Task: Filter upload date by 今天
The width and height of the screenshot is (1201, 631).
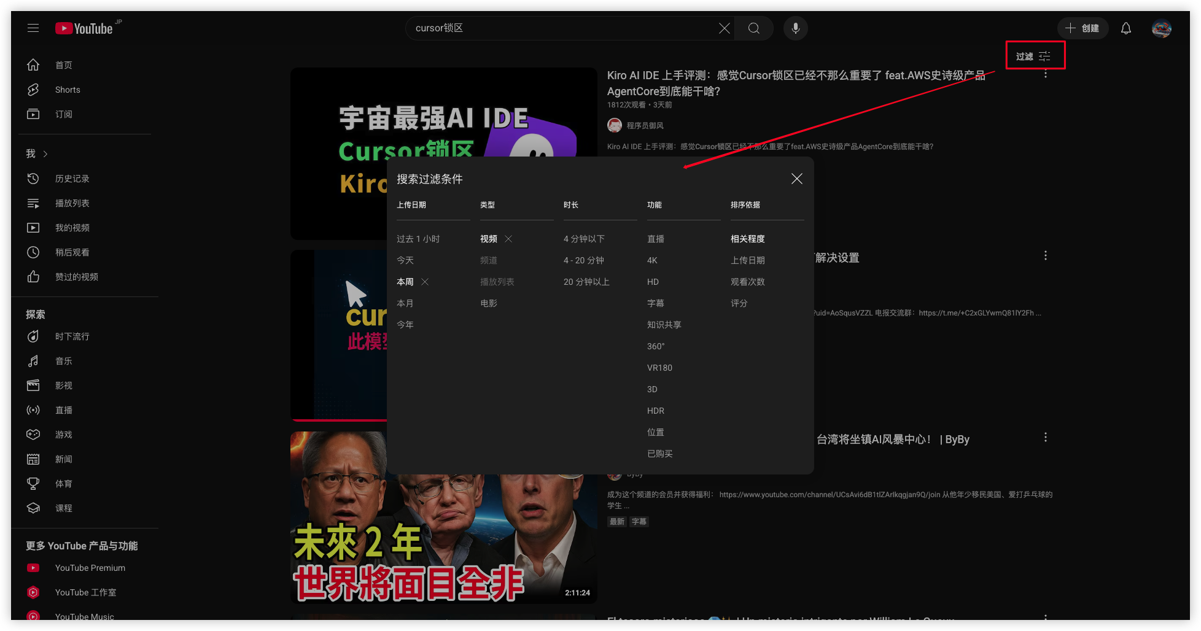Action: point(405,260)
